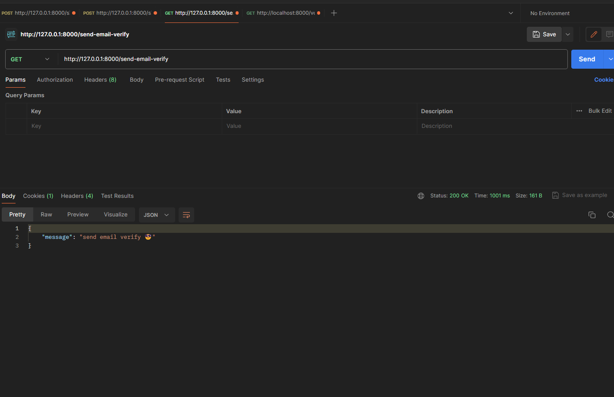The image size is (614, 397).
Task: Open the Cookies link
Action: (x=604, y=80)
